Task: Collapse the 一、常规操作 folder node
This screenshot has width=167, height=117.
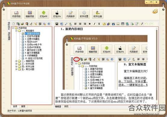Action: coord(16,31)
